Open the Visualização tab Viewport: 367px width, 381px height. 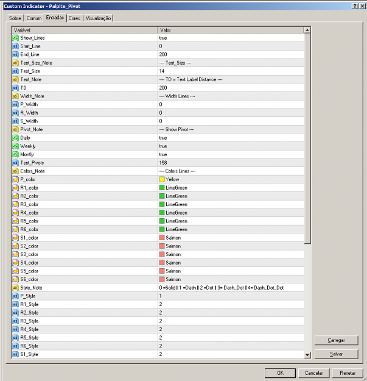[x=98, y=18]
